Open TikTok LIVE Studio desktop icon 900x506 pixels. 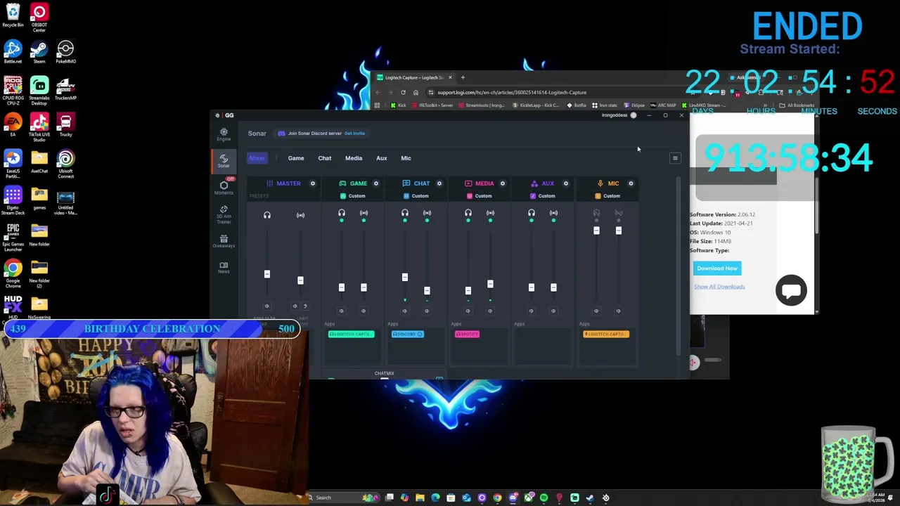point(39,128)
